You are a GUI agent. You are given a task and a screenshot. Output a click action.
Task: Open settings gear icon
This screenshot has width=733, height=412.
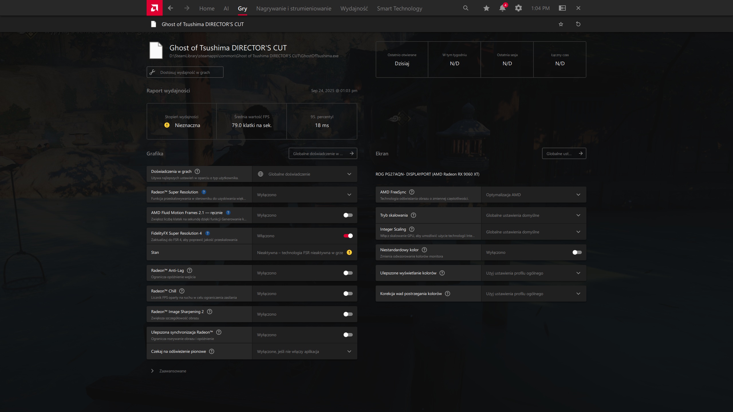pyautogui.click(x=518, y=8)
